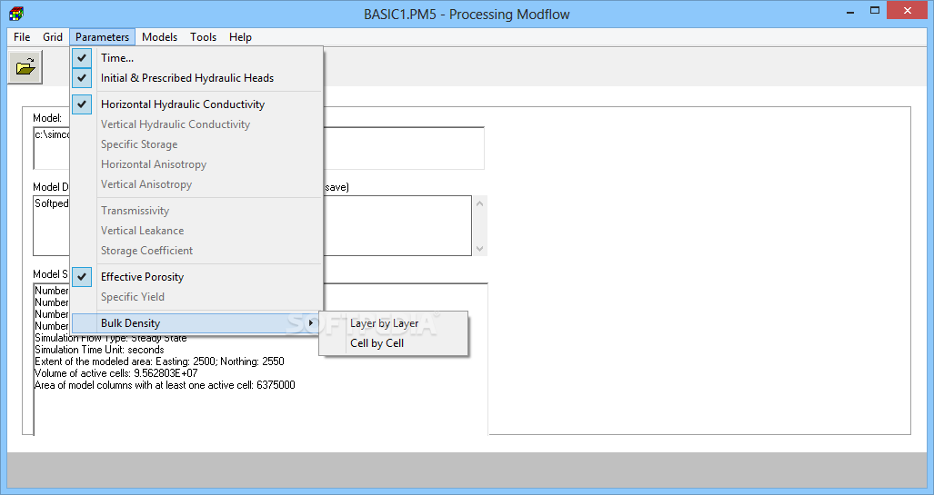
Task: Click the Processing Modflow app icon in title bar
Action: tap(16, 13)
